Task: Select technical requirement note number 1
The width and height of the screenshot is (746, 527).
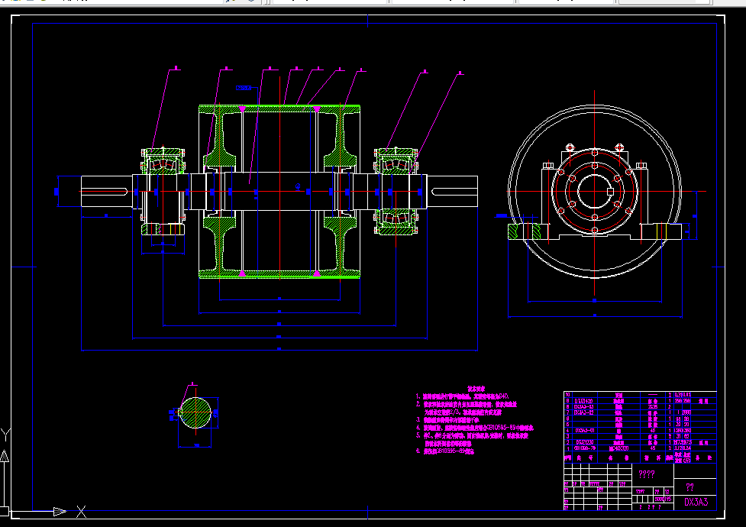Action: [463, 396]
